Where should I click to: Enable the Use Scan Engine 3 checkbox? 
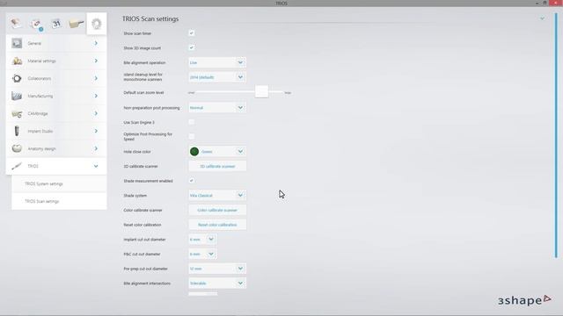click(x=192, y=122)
